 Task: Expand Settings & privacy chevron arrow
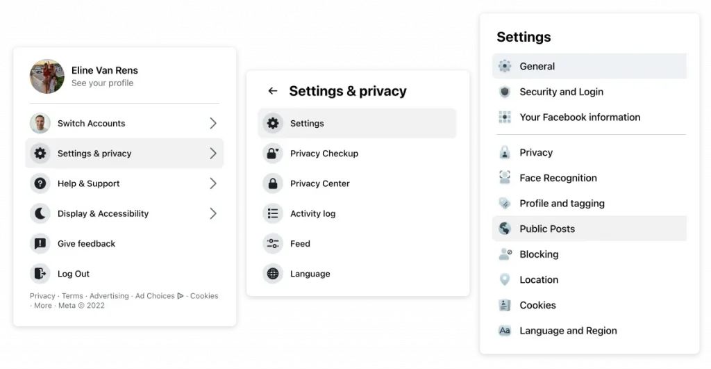point(213,154)
